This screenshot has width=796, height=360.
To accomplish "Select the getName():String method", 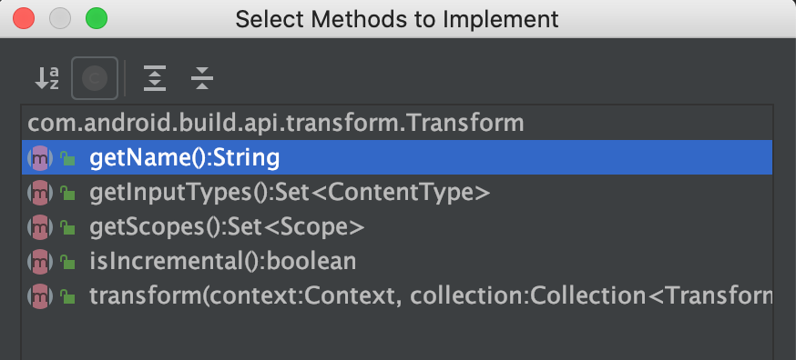I will click(x=397, y=159).
